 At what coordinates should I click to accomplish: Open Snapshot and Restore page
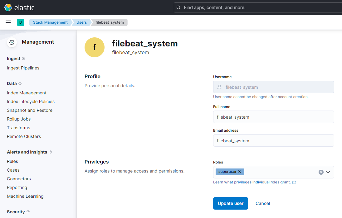coord(30,110)
